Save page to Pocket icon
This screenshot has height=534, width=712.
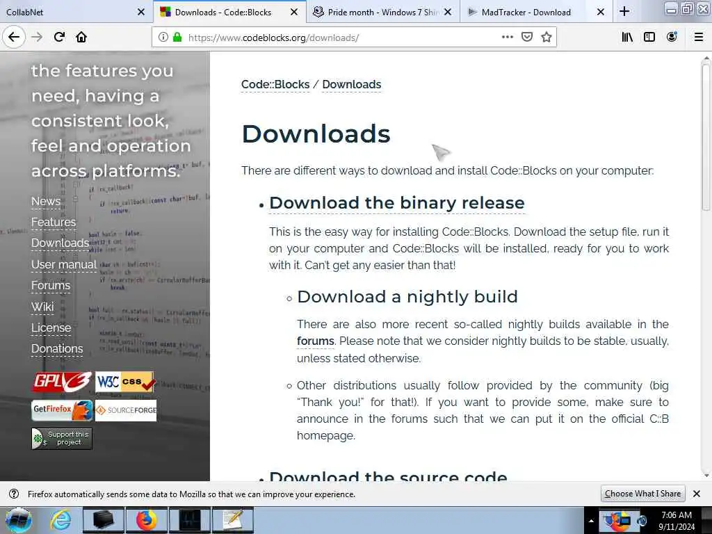tap(527, 37)
